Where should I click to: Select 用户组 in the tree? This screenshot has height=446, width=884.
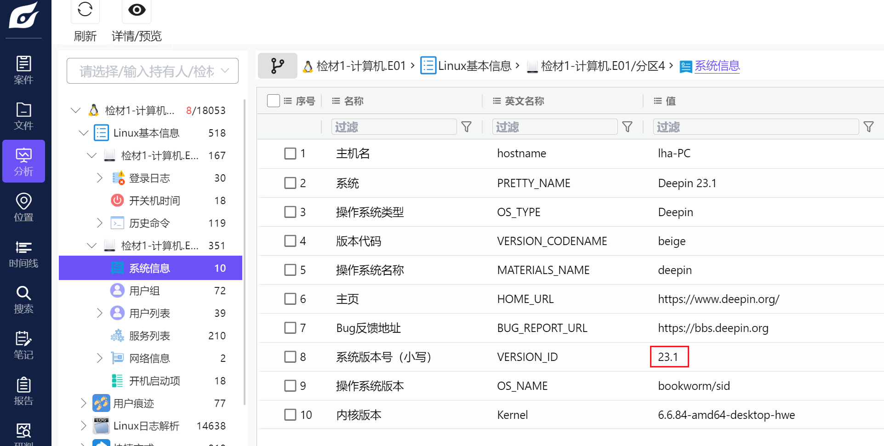(x=144, y=291)
